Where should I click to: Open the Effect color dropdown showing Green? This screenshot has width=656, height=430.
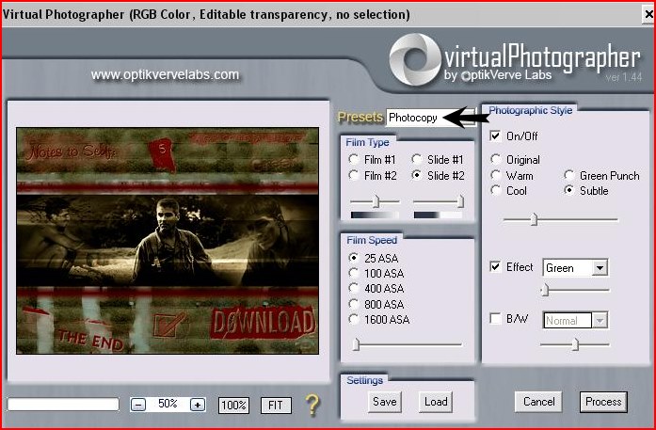600,268
